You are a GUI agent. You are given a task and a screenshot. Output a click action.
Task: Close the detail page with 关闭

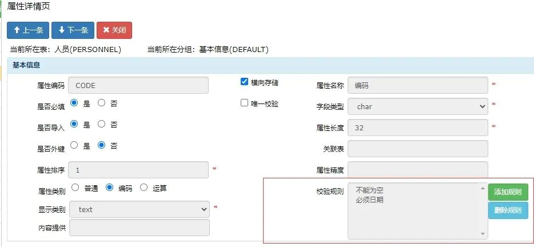pyautogui.click(x=114, y=30)
